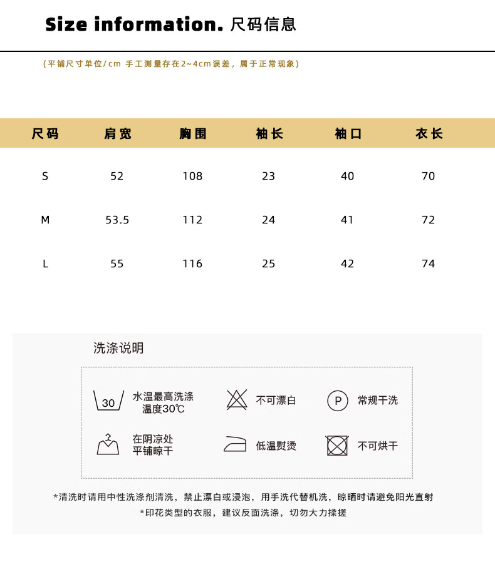Click the 胸围 column header

[x=193, y=133]
